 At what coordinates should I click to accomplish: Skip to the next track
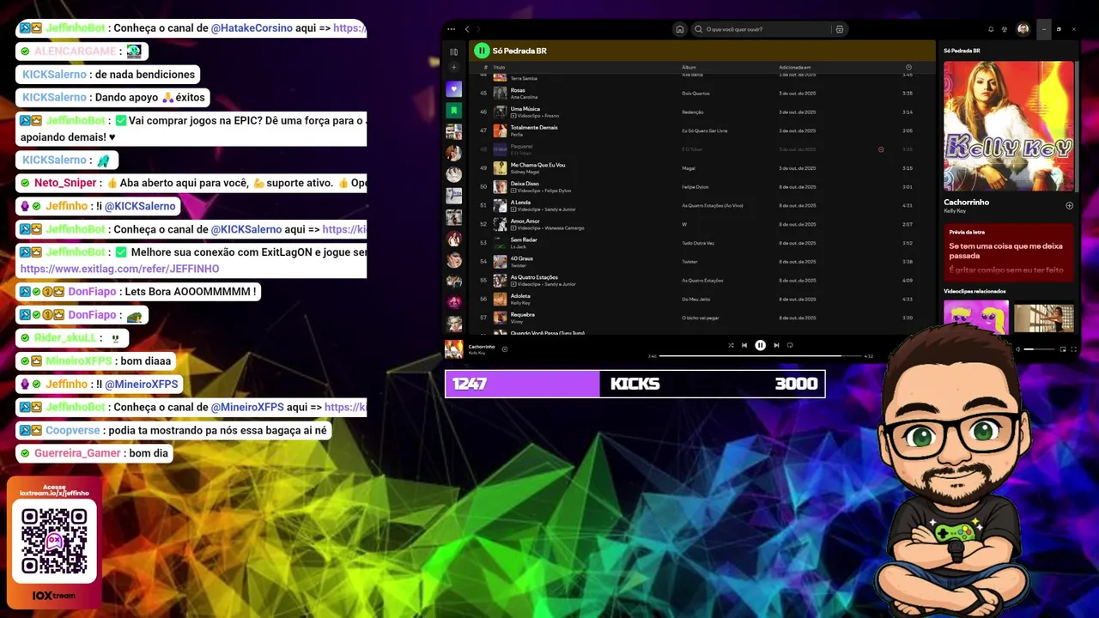pyautogui.click(x=776, y=345)
